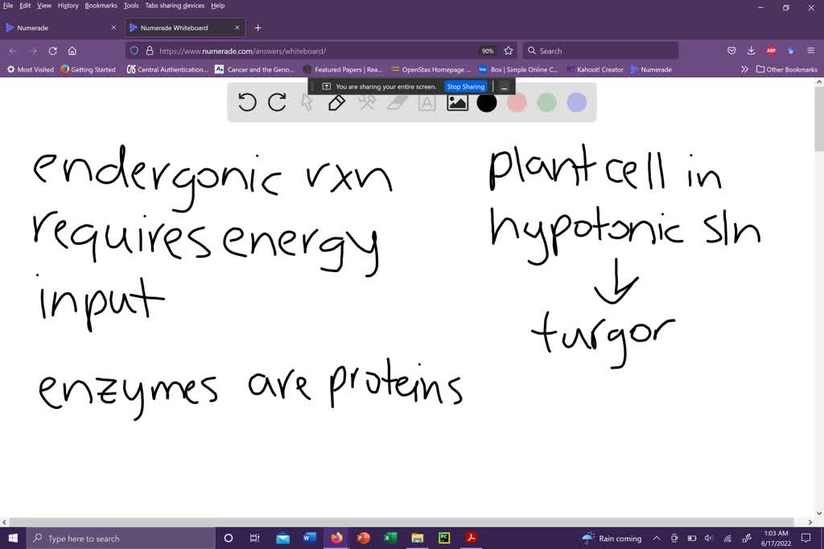The width and height of the screenshot is (824, 549).
Task: Open the Help menu
Action: (x=217, y=6)
